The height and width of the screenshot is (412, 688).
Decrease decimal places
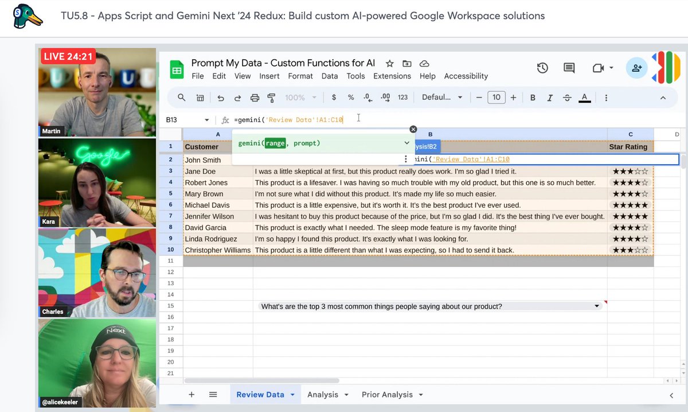368,98
